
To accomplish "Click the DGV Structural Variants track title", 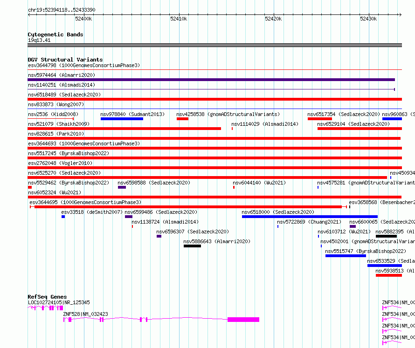I will point(65,60).
